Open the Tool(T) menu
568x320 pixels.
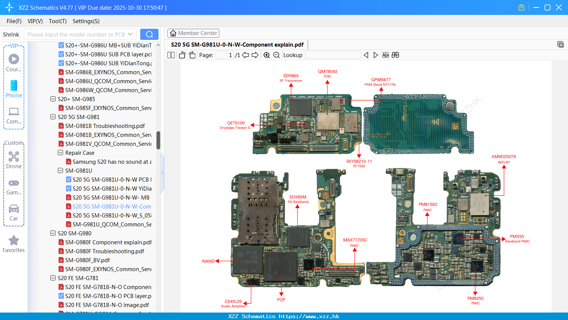(57, 21)
